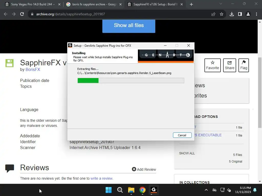Click the share page icon in address bar
The width and height of the screenshot is (262, 196).
[x=213, y=14]
